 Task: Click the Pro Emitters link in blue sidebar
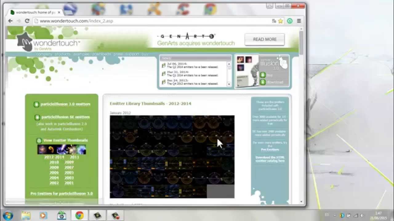(270, 150)
